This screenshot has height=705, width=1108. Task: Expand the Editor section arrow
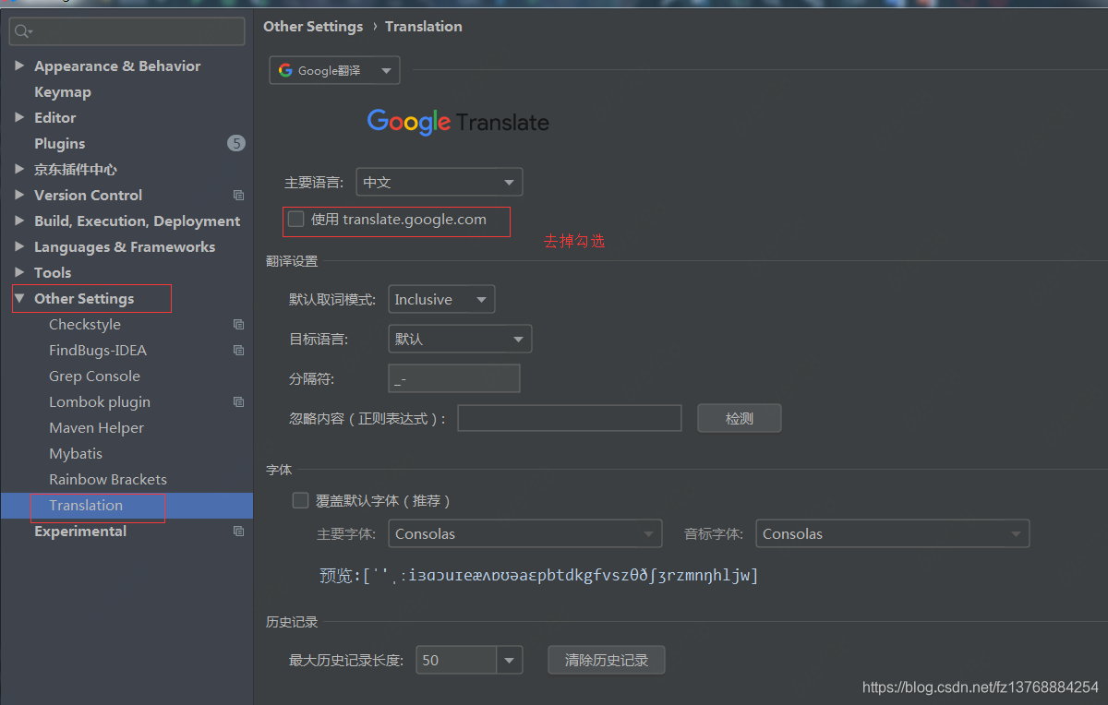pyautogui.click(x=19, y=118)
